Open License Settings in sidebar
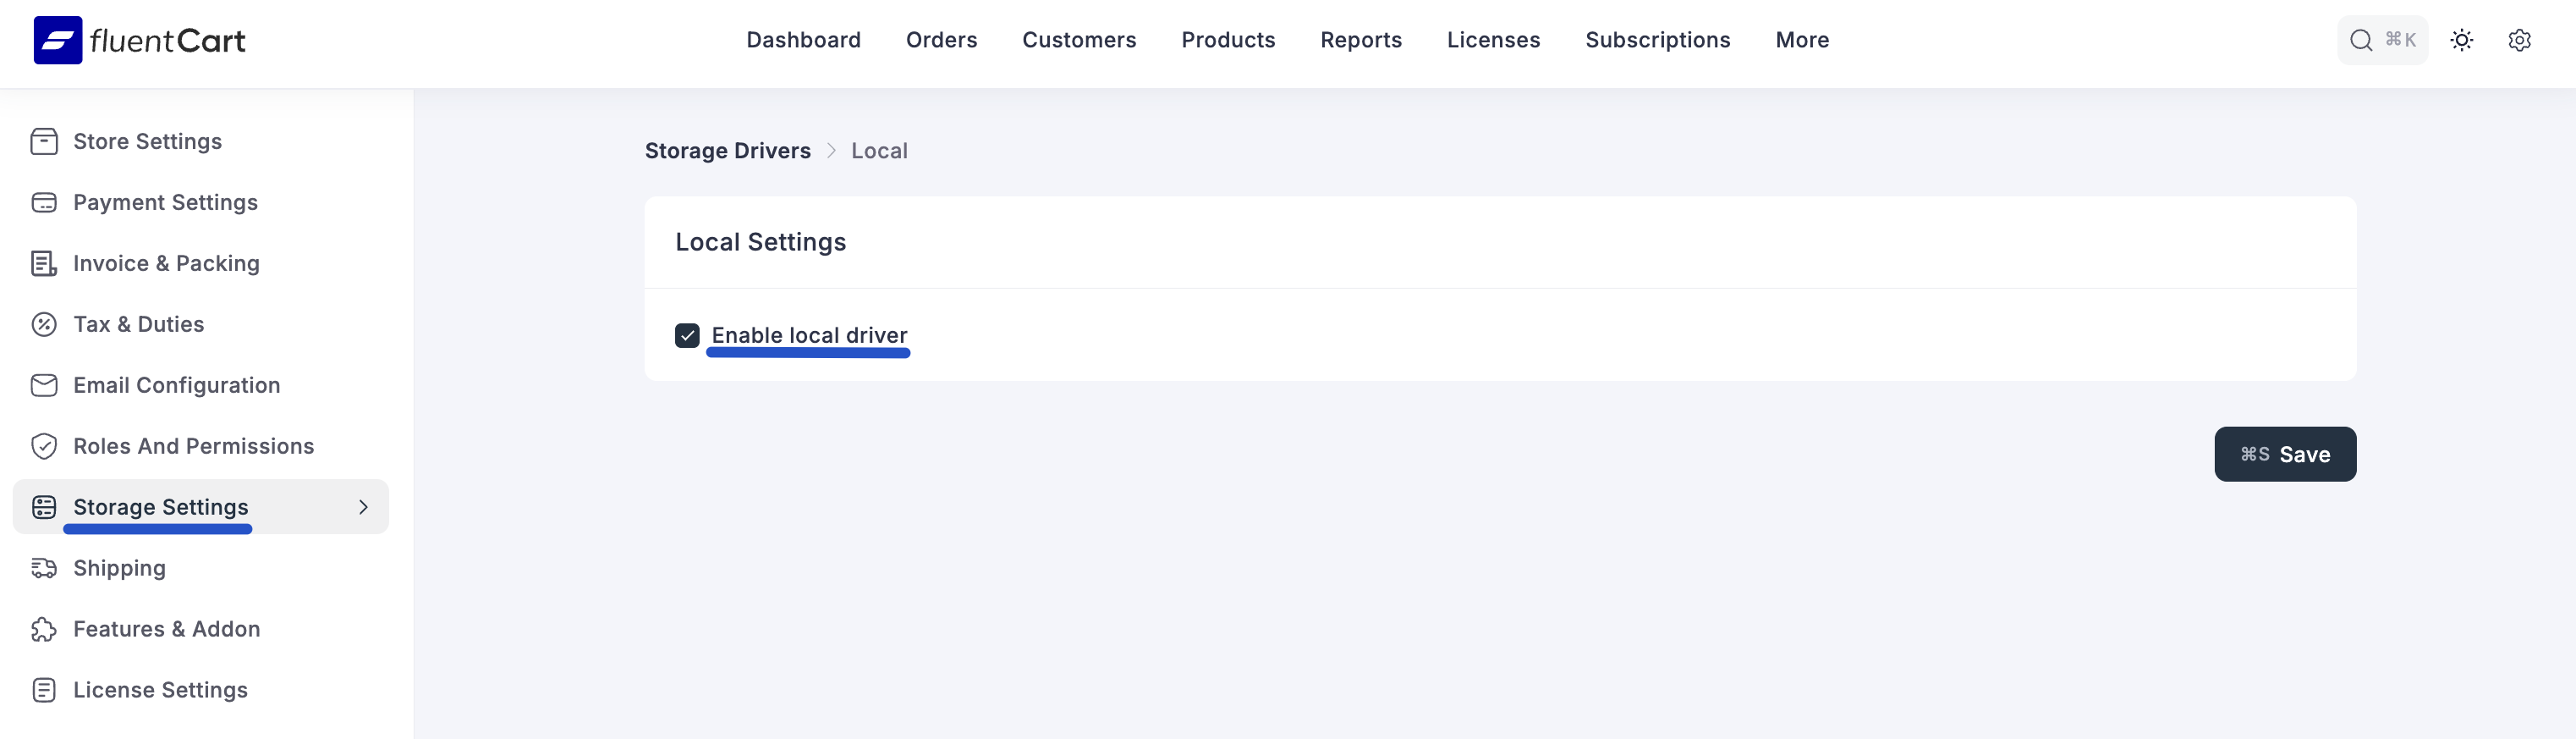This screenshot has height=739, width=2576. pos(160,691)
